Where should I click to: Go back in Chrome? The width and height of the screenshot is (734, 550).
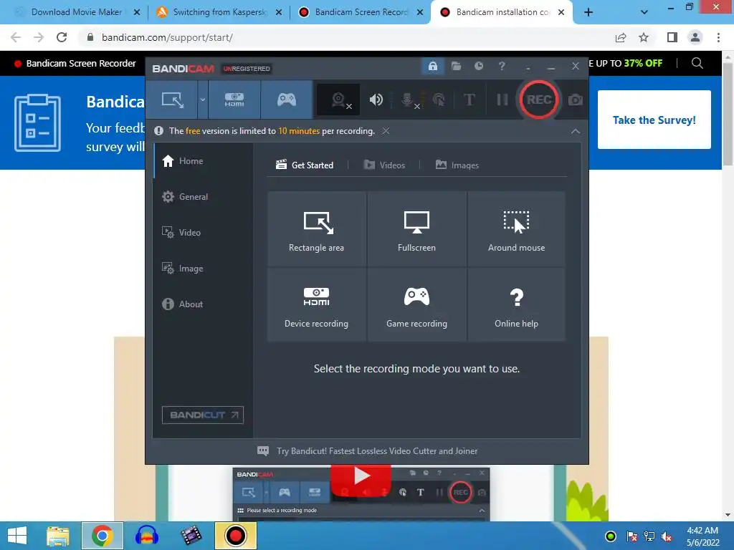click(16, 37)
